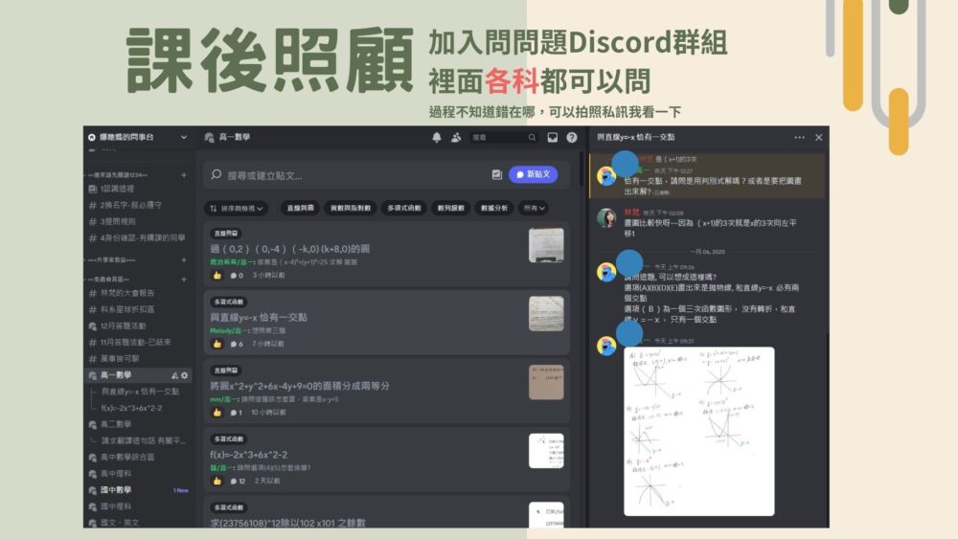Select sidebar thread 請求翻譯這句話 有關平…
Screen dimensions: 958x539
tap(143, 440)
